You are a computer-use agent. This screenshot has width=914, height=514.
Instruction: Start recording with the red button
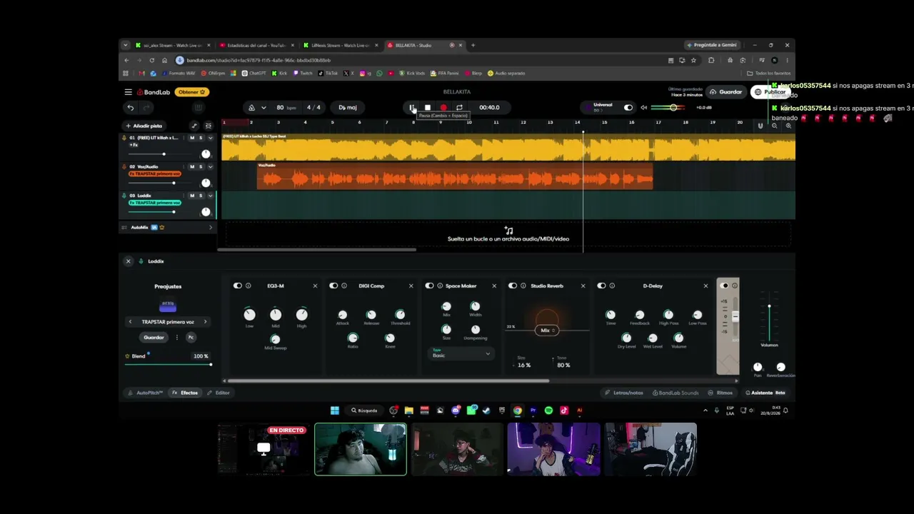(x=443, y=108)
